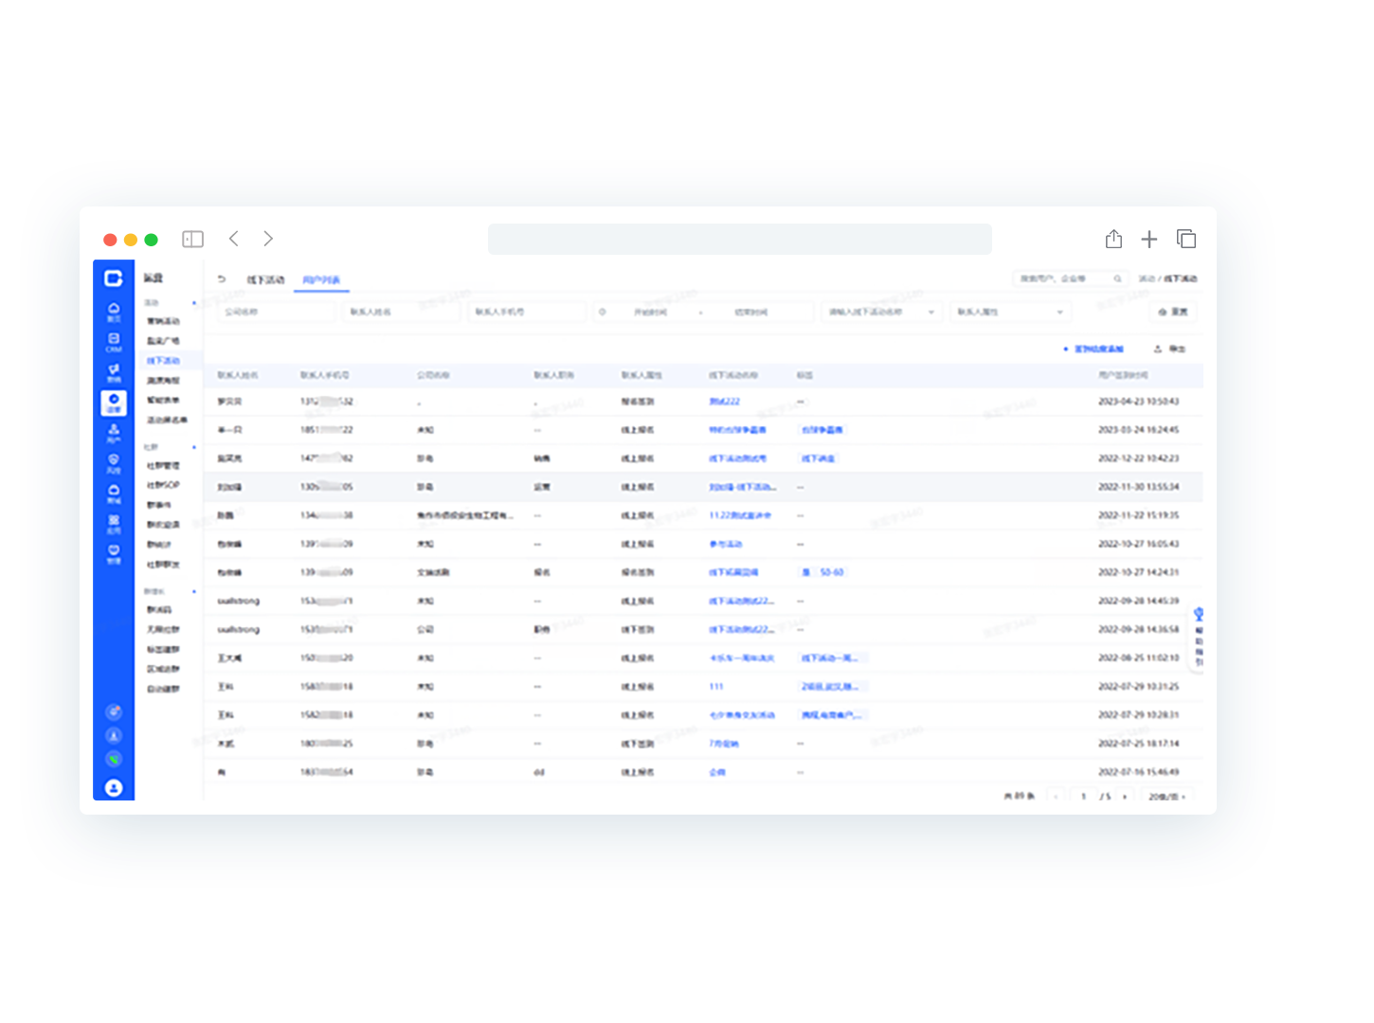This screenshot has width=1374, height=1023.
Task: Toggle the browser sidebar panel icon
Action: click(x=193, y=240)
